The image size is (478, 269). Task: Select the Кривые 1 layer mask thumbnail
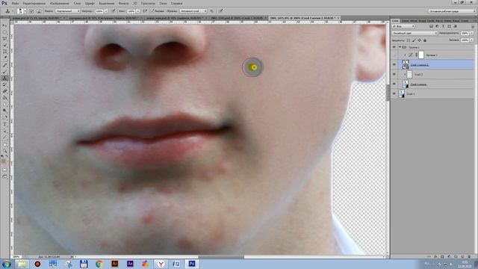click(421, 55)
